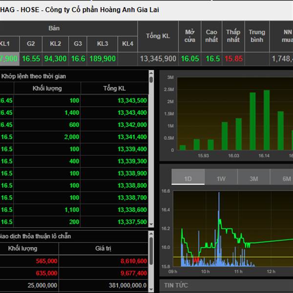Select the row with volume 1,100
293x293 pixels.
74,210
